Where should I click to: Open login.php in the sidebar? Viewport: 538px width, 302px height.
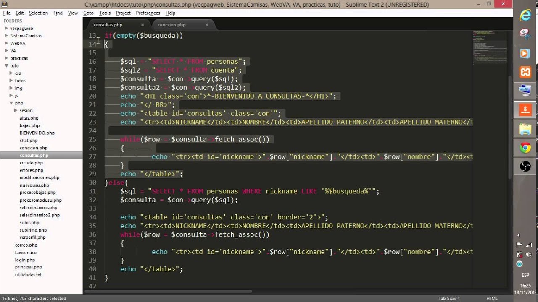pyautogui.click(x=25, y=260)
